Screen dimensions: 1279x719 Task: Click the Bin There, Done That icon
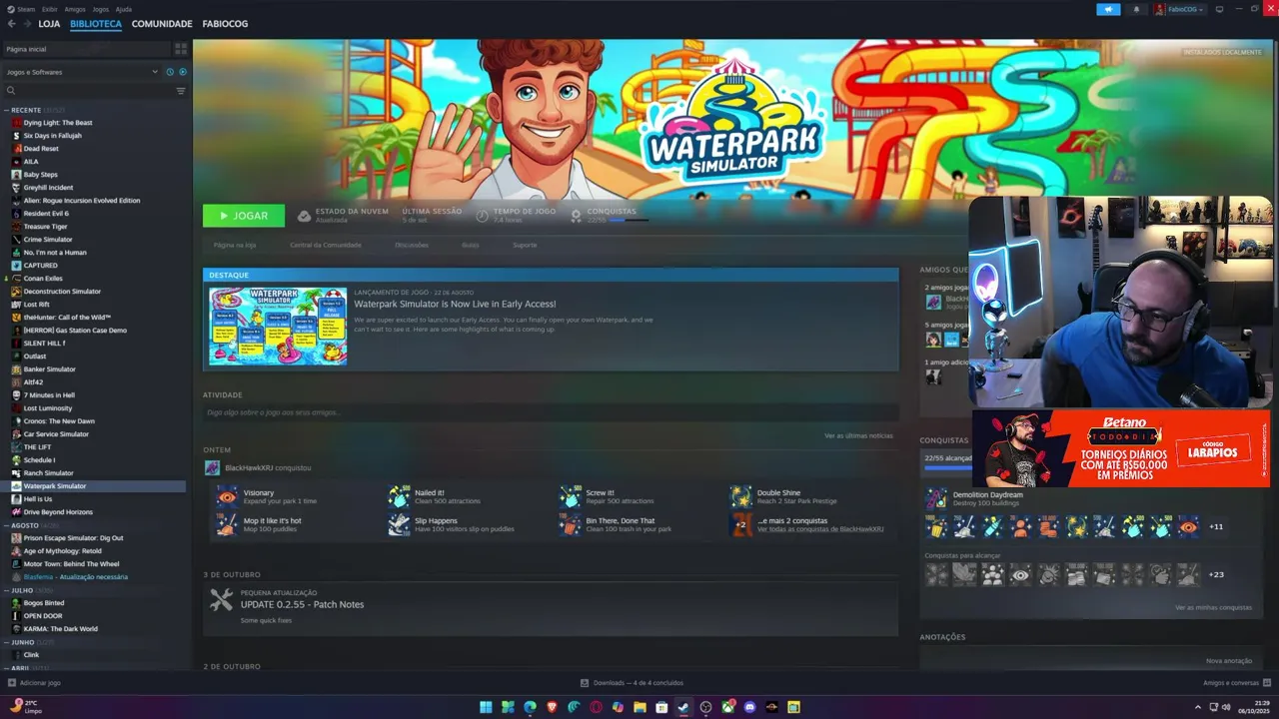click(x=571, y=524)
